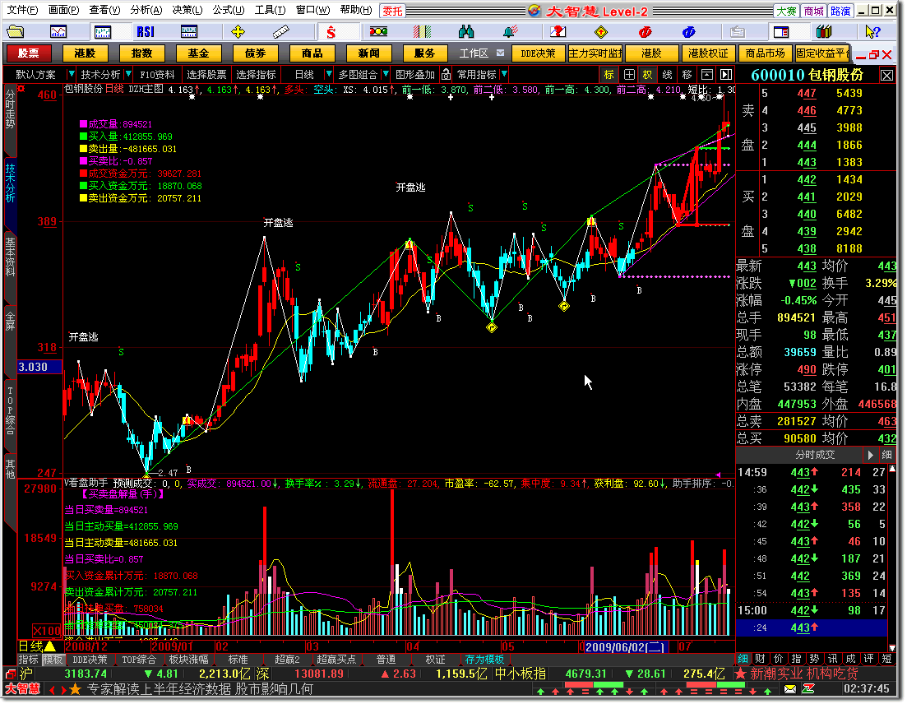Click the blue round toolbar icon
This screenshot has height=704, width=907.
[688, 32]
